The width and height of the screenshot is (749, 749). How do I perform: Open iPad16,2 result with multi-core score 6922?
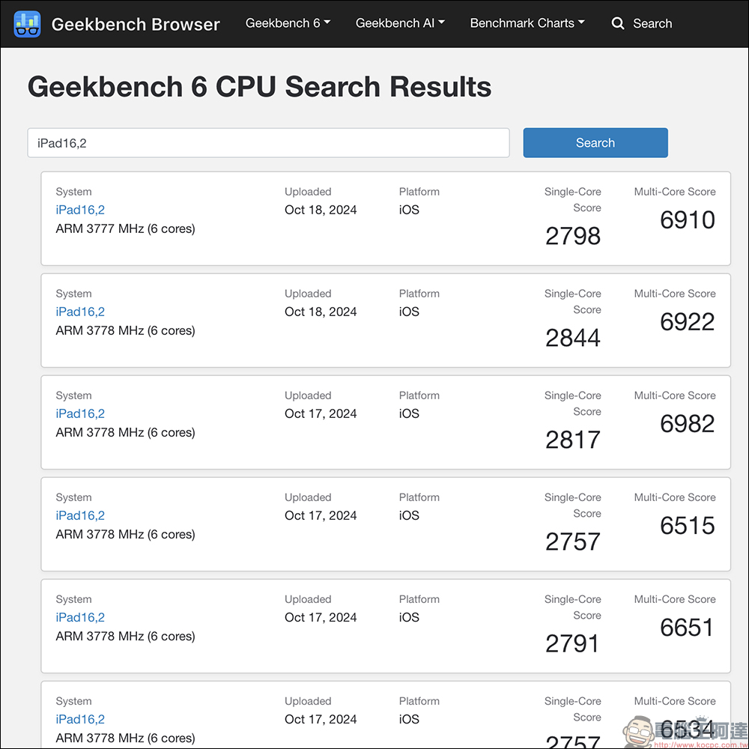tap(80, 312)
